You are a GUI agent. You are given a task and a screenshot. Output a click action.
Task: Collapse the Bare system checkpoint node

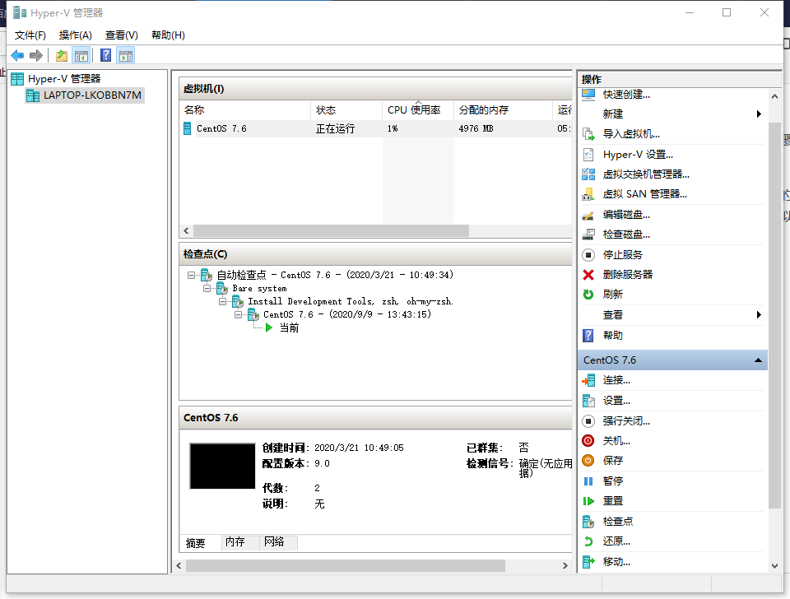point(207,288)
